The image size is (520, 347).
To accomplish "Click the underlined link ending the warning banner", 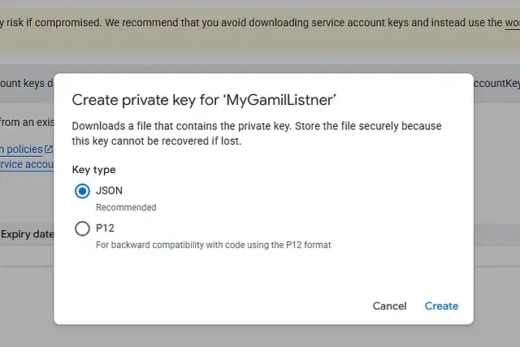I will click(x=511, y=22).
